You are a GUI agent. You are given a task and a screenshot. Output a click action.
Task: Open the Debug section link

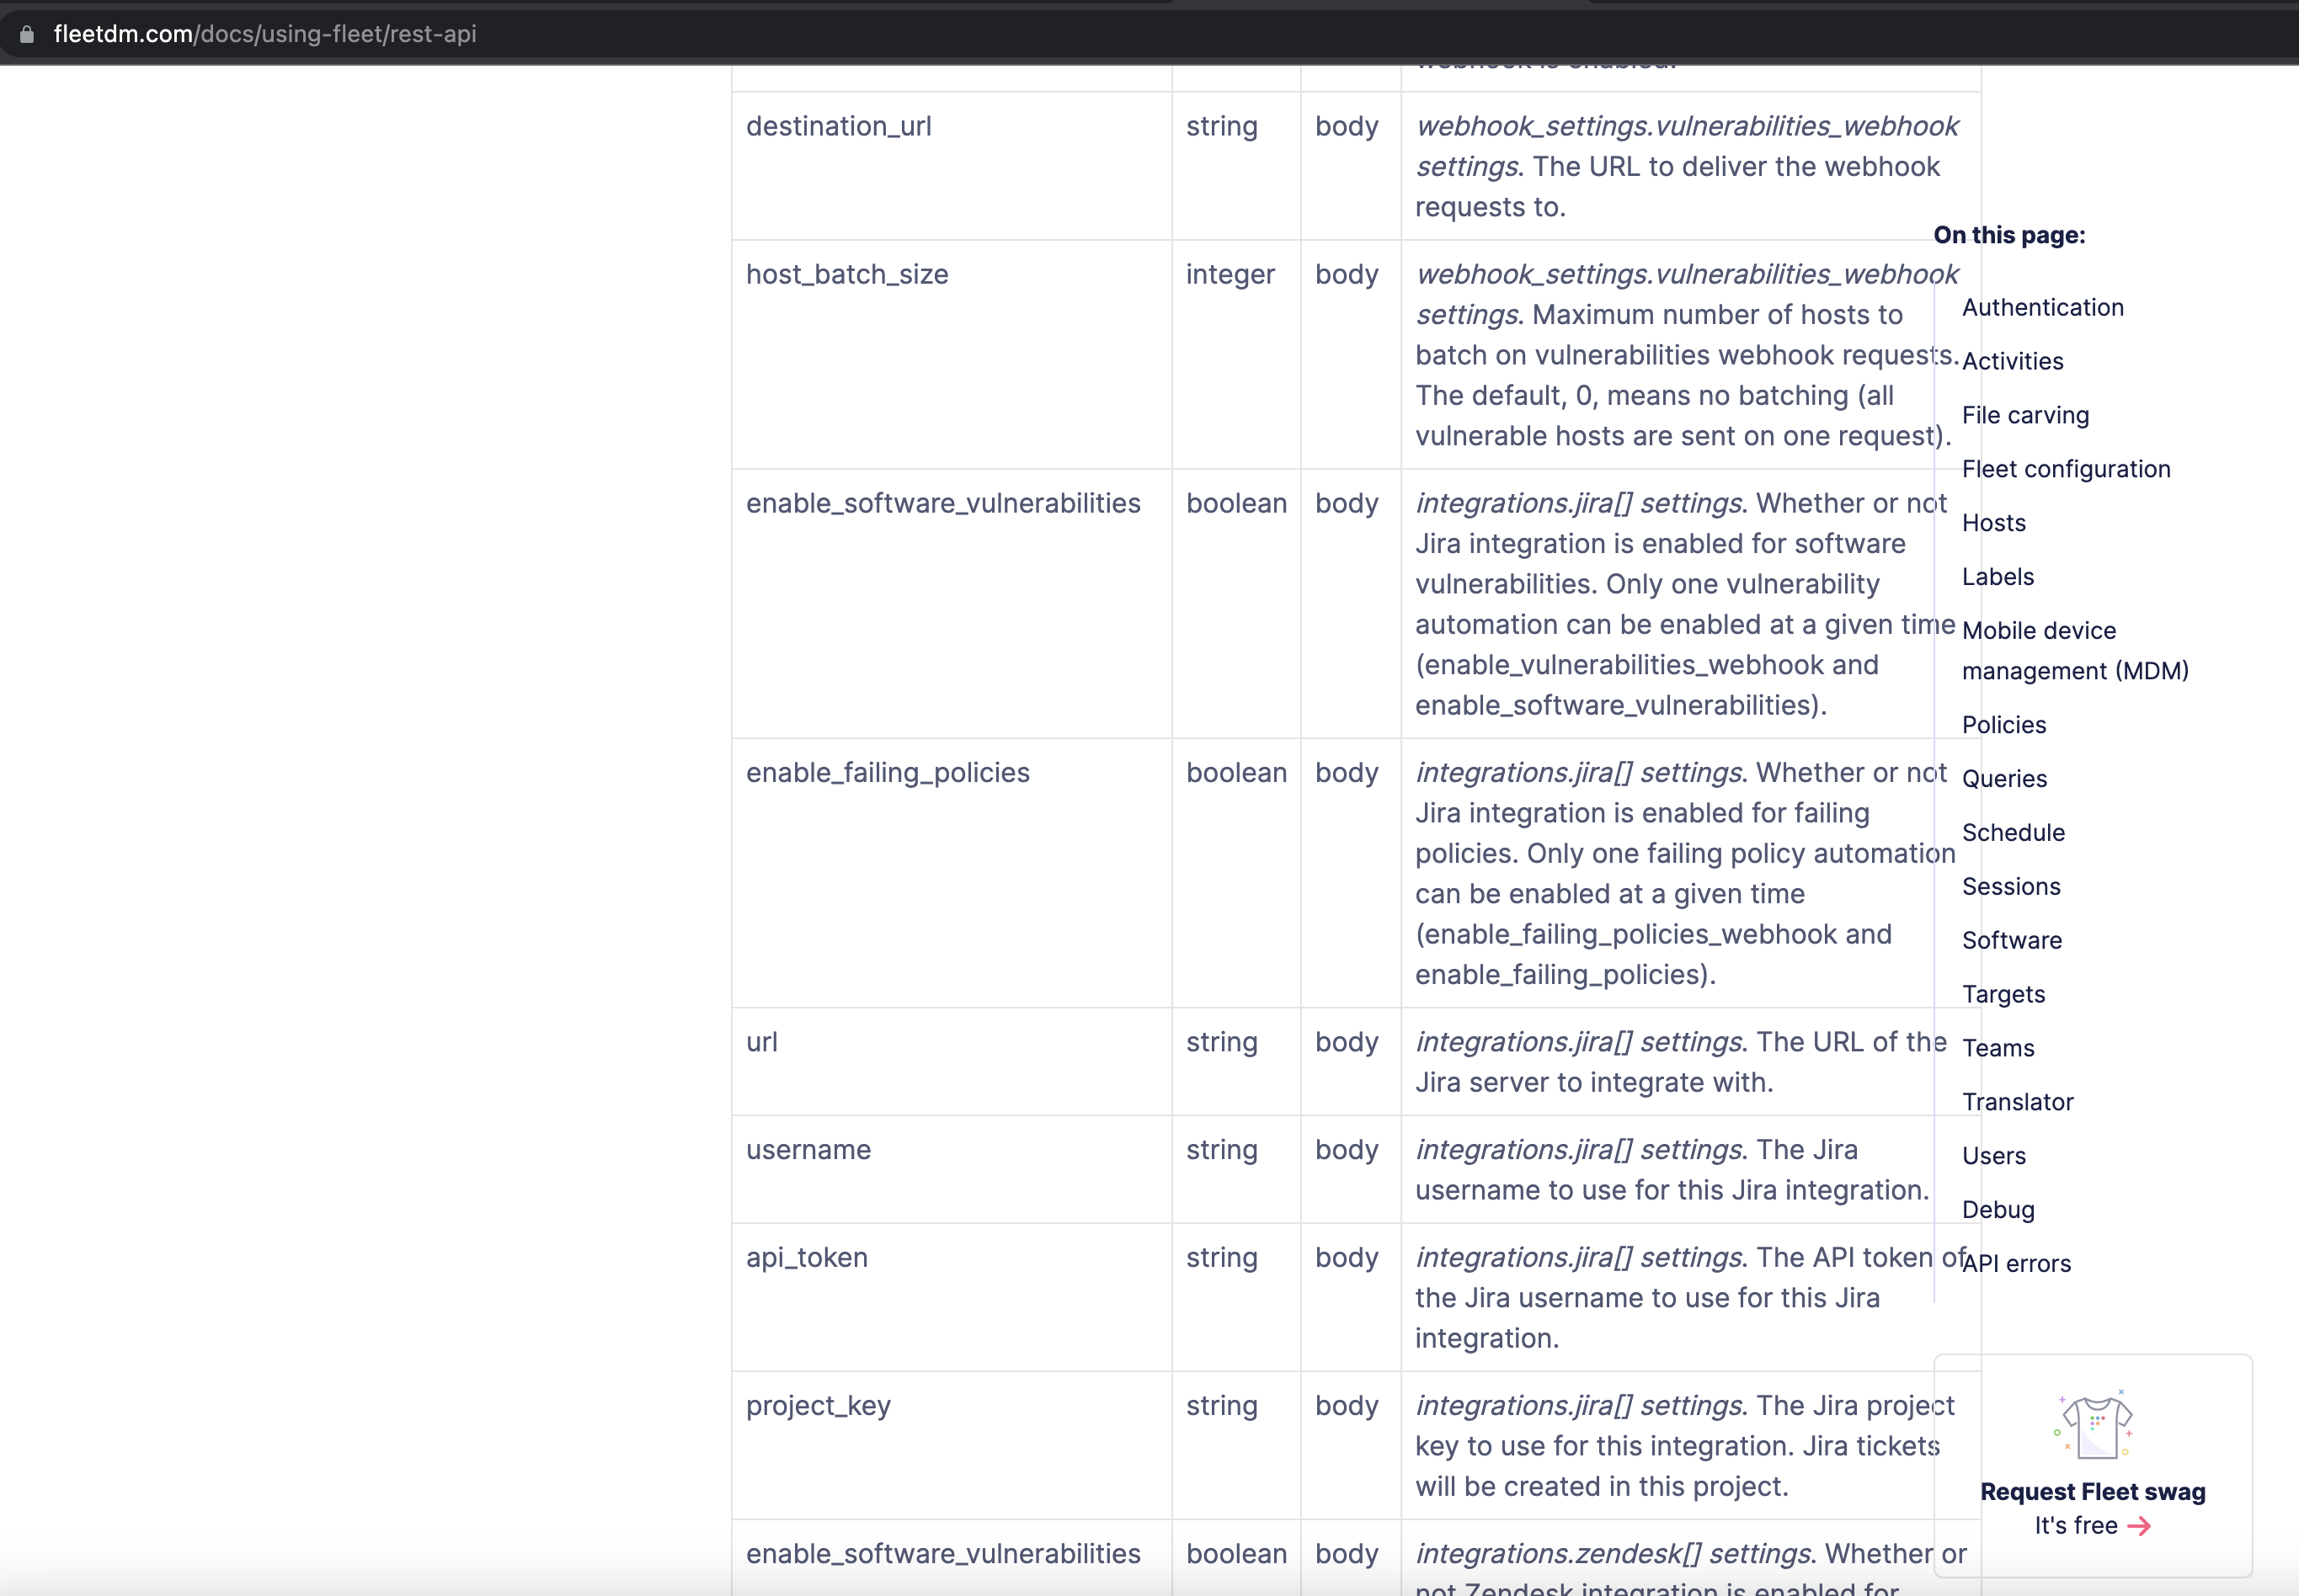1998,1209
